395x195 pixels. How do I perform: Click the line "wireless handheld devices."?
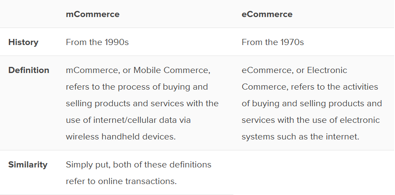point(120,136)
